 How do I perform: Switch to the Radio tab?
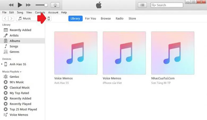coord(119,19)
